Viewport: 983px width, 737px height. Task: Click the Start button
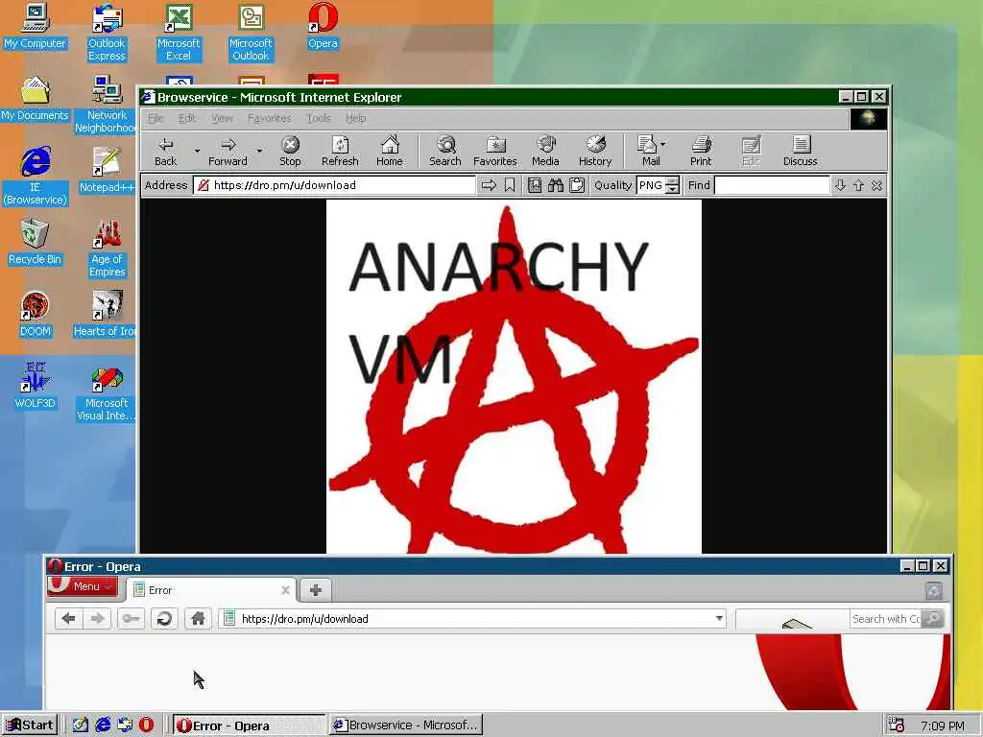(x=30, y=725)
